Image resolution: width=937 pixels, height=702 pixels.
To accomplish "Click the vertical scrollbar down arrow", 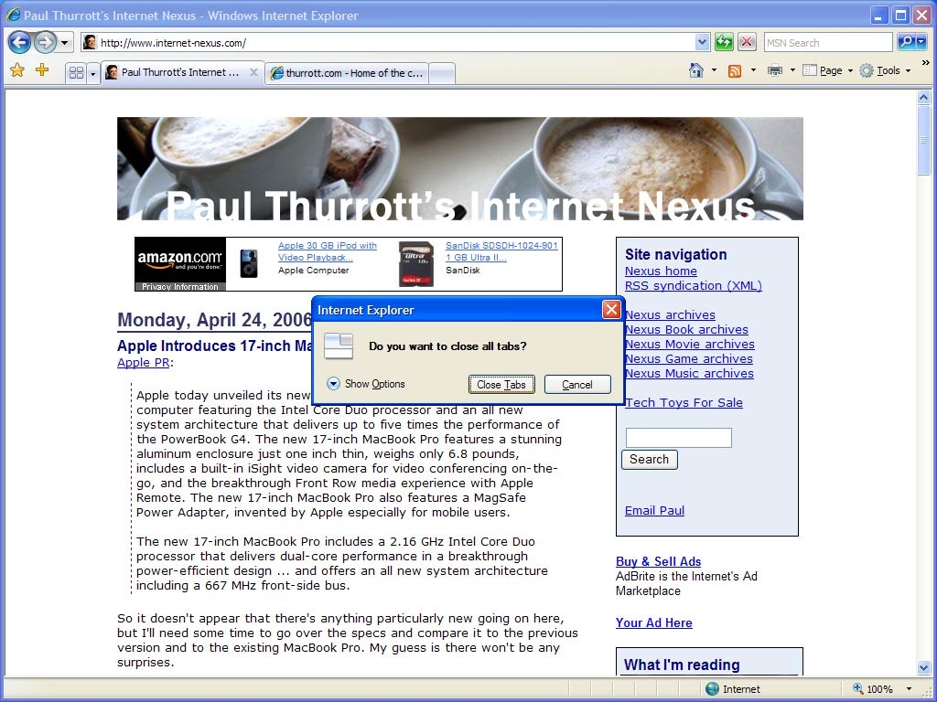I will point(923,667).
